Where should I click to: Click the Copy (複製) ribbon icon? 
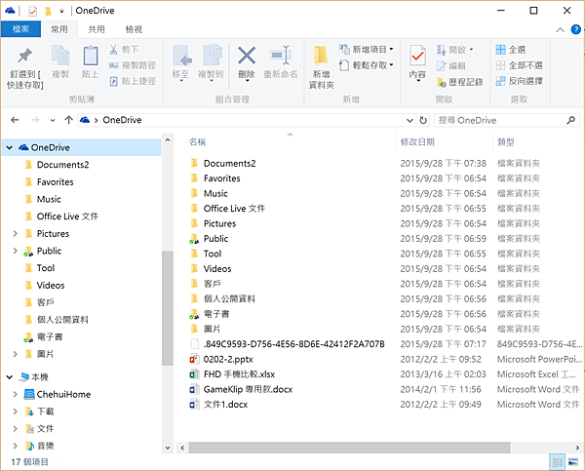point(60,56)
